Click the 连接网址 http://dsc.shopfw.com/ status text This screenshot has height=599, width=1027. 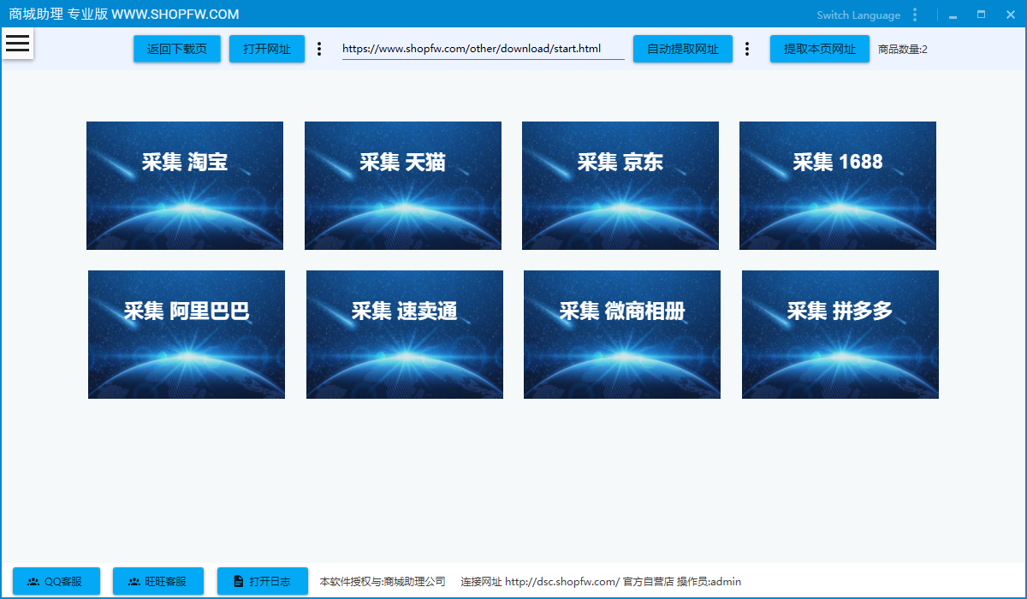click(x=540, y=582)
